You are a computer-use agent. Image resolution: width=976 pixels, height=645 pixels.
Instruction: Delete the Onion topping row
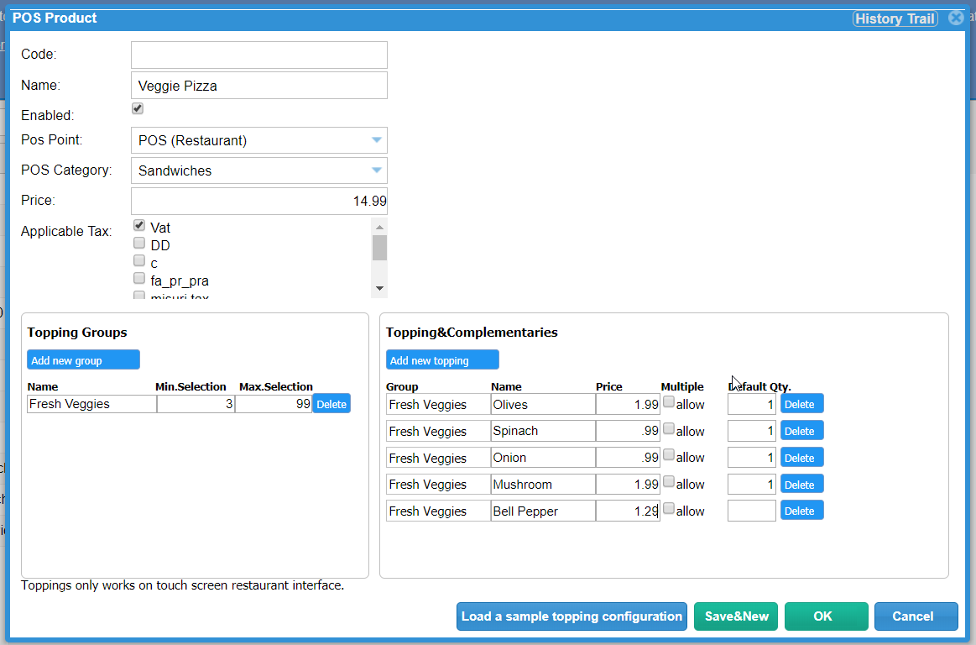coord(801,458)
